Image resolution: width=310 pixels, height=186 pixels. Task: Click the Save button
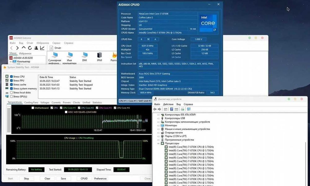(x=63, y=179)
